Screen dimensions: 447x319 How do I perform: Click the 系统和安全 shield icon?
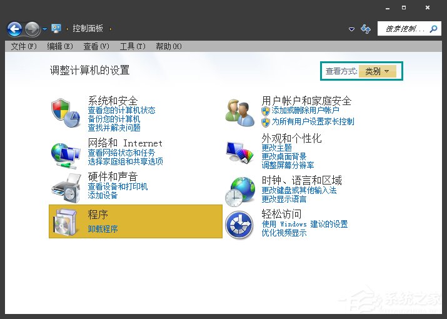click(66, 113)
